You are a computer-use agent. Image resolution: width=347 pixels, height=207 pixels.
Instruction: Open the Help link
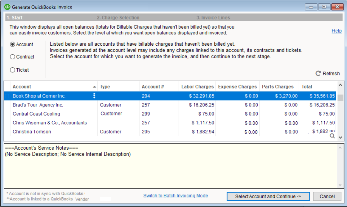click(x=336, y=31)
